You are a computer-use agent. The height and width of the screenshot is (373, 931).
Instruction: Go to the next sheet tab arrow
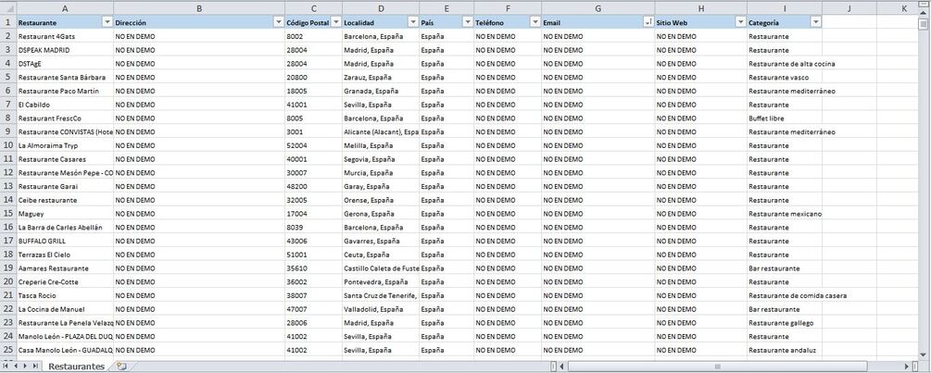[25, 367]
